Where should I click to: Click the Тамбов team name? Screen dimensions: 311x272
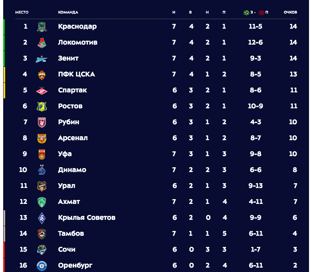[x=71, y=233]
